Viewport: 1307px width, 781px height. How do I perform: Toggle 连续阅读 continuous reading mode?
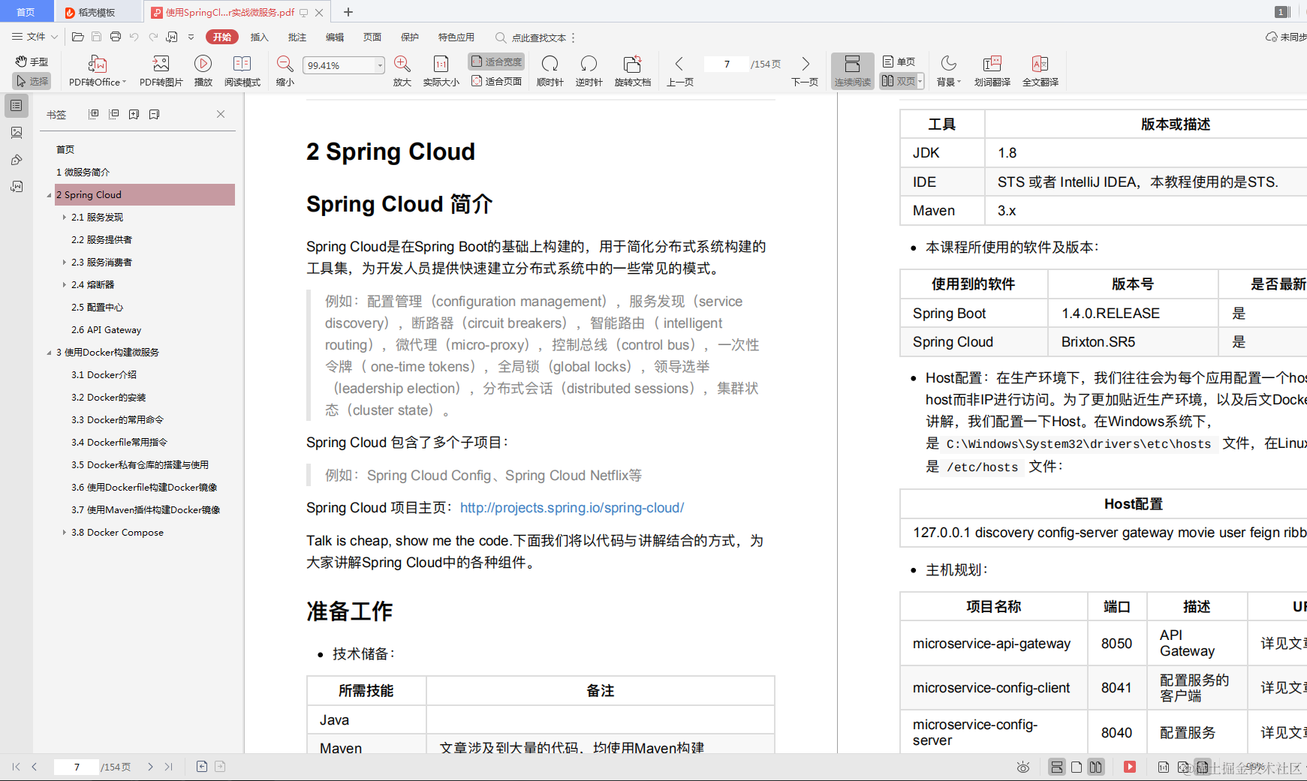point(852,70)
